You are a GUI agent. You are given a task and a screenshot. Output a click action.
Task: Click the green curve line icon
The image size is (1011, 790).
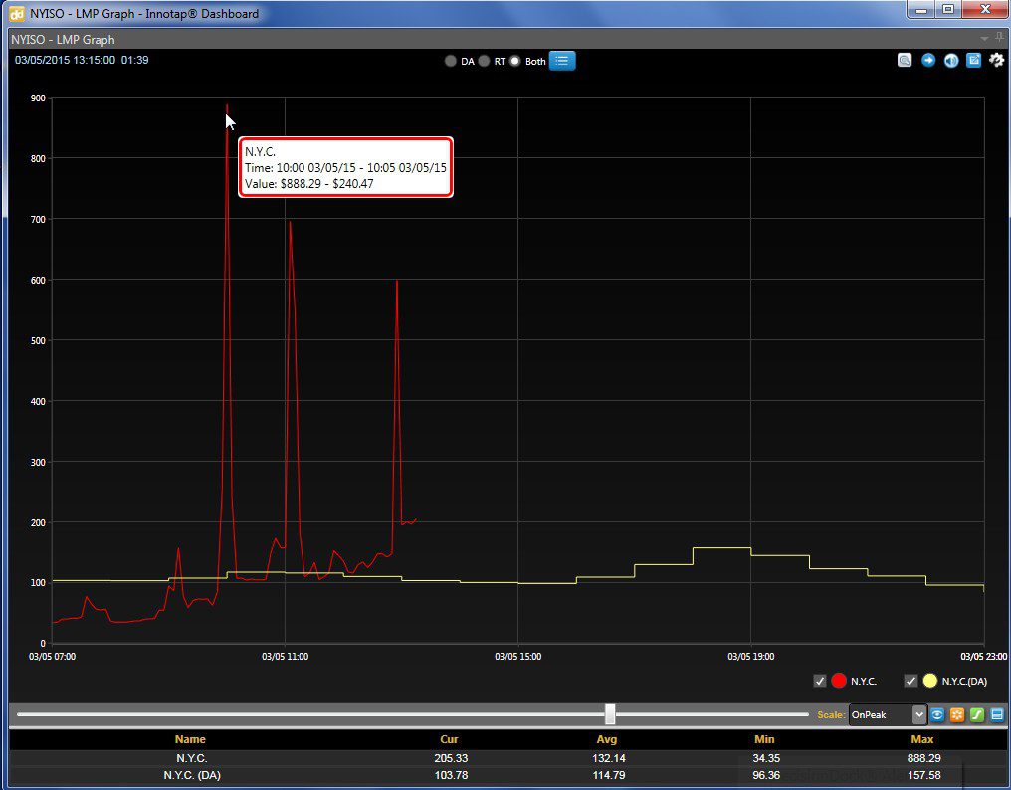click(977, 714)
